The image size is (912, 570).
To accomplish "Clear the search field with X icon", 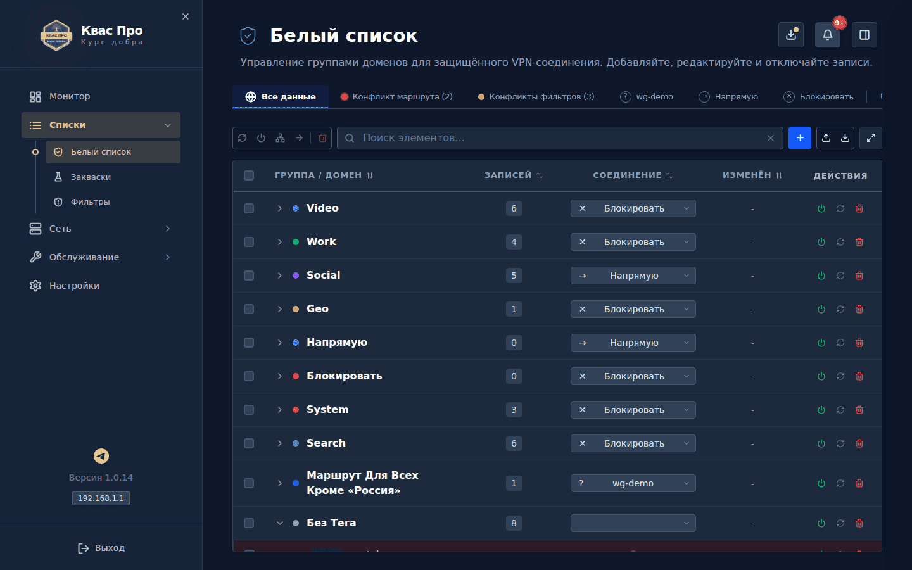I will (771, 138).
